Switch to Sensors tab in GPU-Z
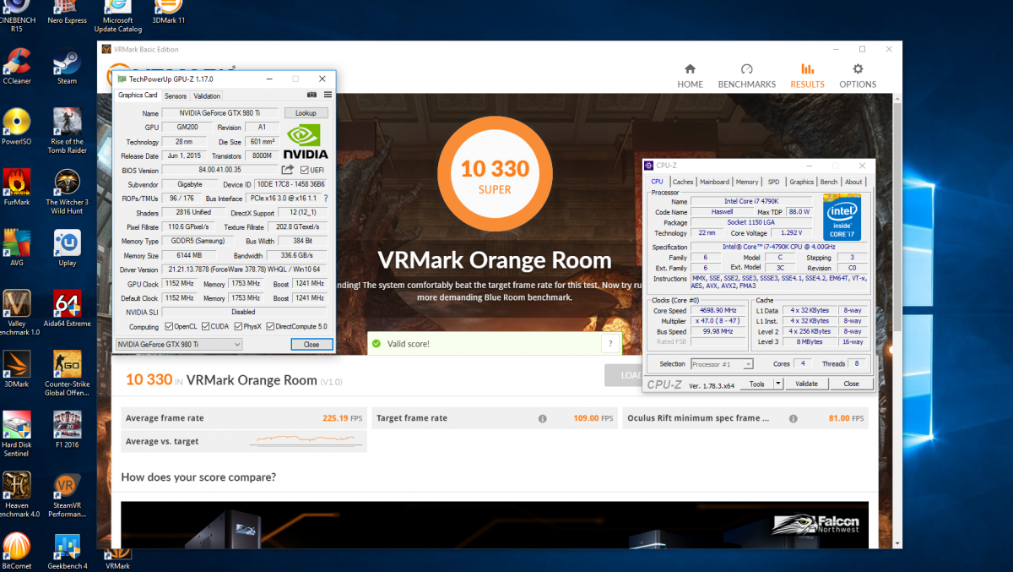Viewport: 1013px width, 572px height. 176,96
